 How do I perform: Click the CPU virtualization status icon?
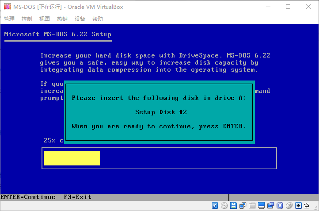click(x=280, y=206)
